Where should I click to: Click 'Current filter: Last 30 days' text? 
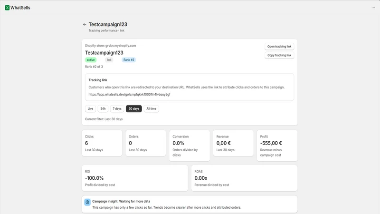pyautogui.click(x=104, y=119)
